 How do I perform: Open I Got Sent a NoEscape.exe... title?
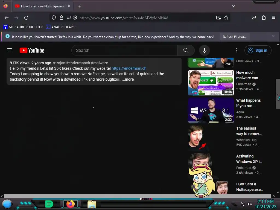[x=250, y=186]
